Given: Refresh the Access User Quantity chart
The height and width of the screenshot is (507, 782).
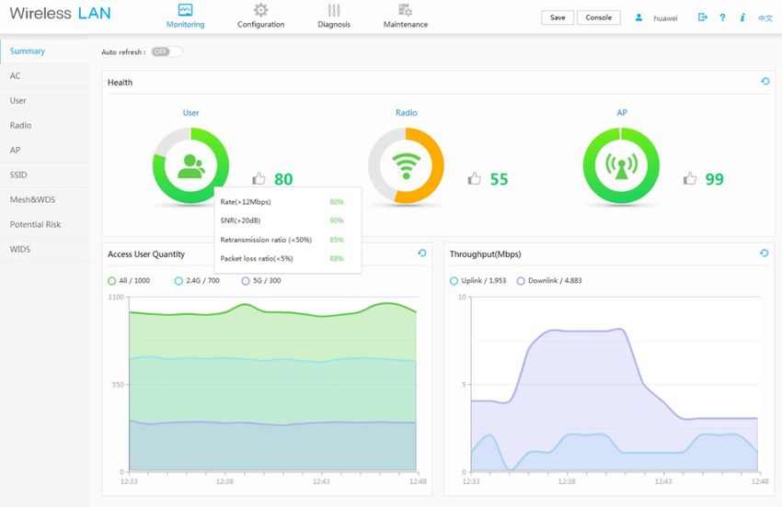Looking at the screenshot, I should point(422,253).
